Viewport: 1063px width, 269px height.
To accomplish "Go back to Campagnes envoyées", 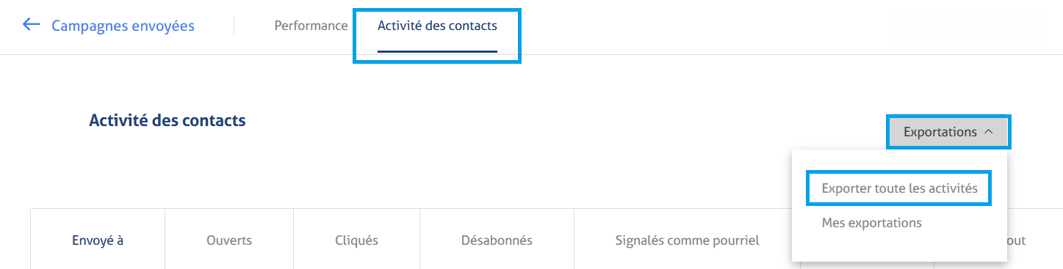I will [x=123, y=26].
